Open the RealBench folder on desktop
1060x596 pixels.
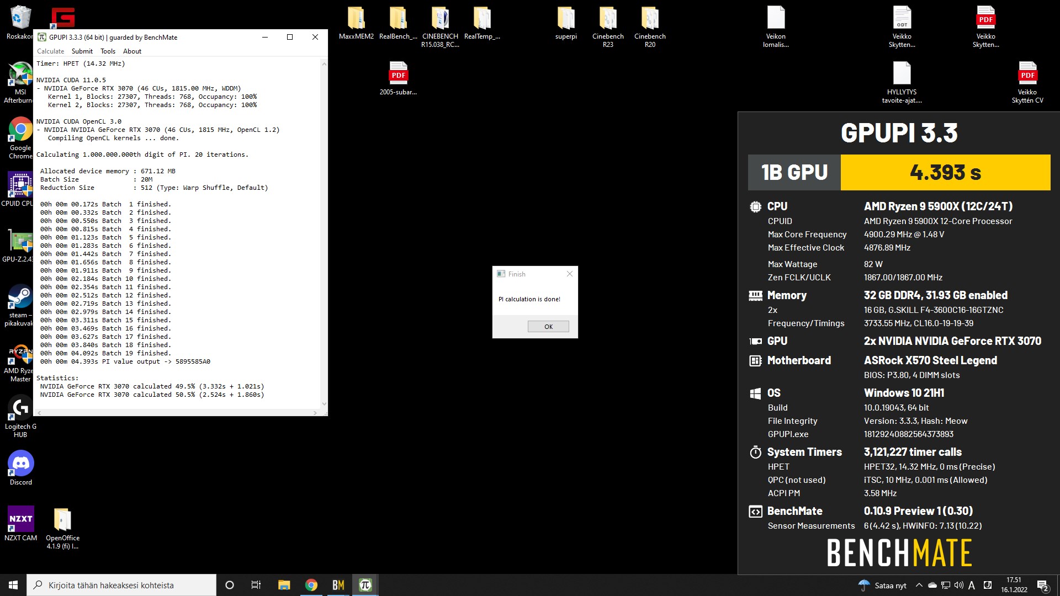coord(398,23)
